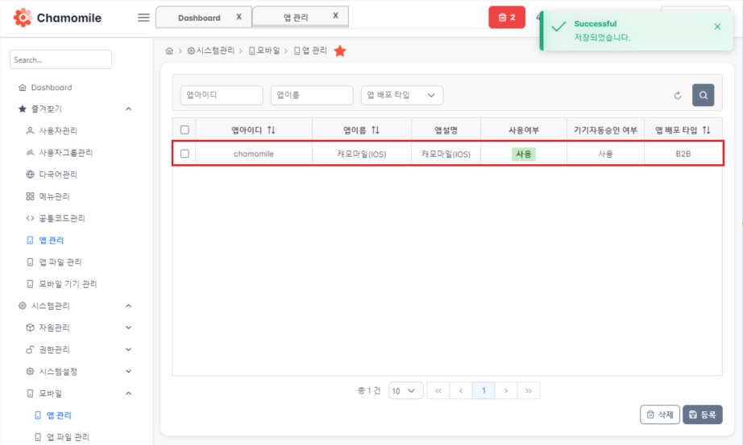This screenshot has height=445, width=743.
Task: Dismiss the Successful notification toast
Action: point(717,27)
